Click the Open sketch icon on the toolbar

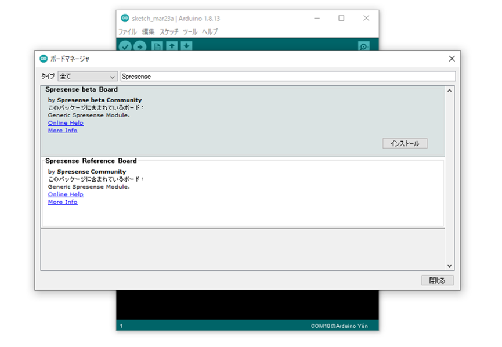click(x=171, y=46)
